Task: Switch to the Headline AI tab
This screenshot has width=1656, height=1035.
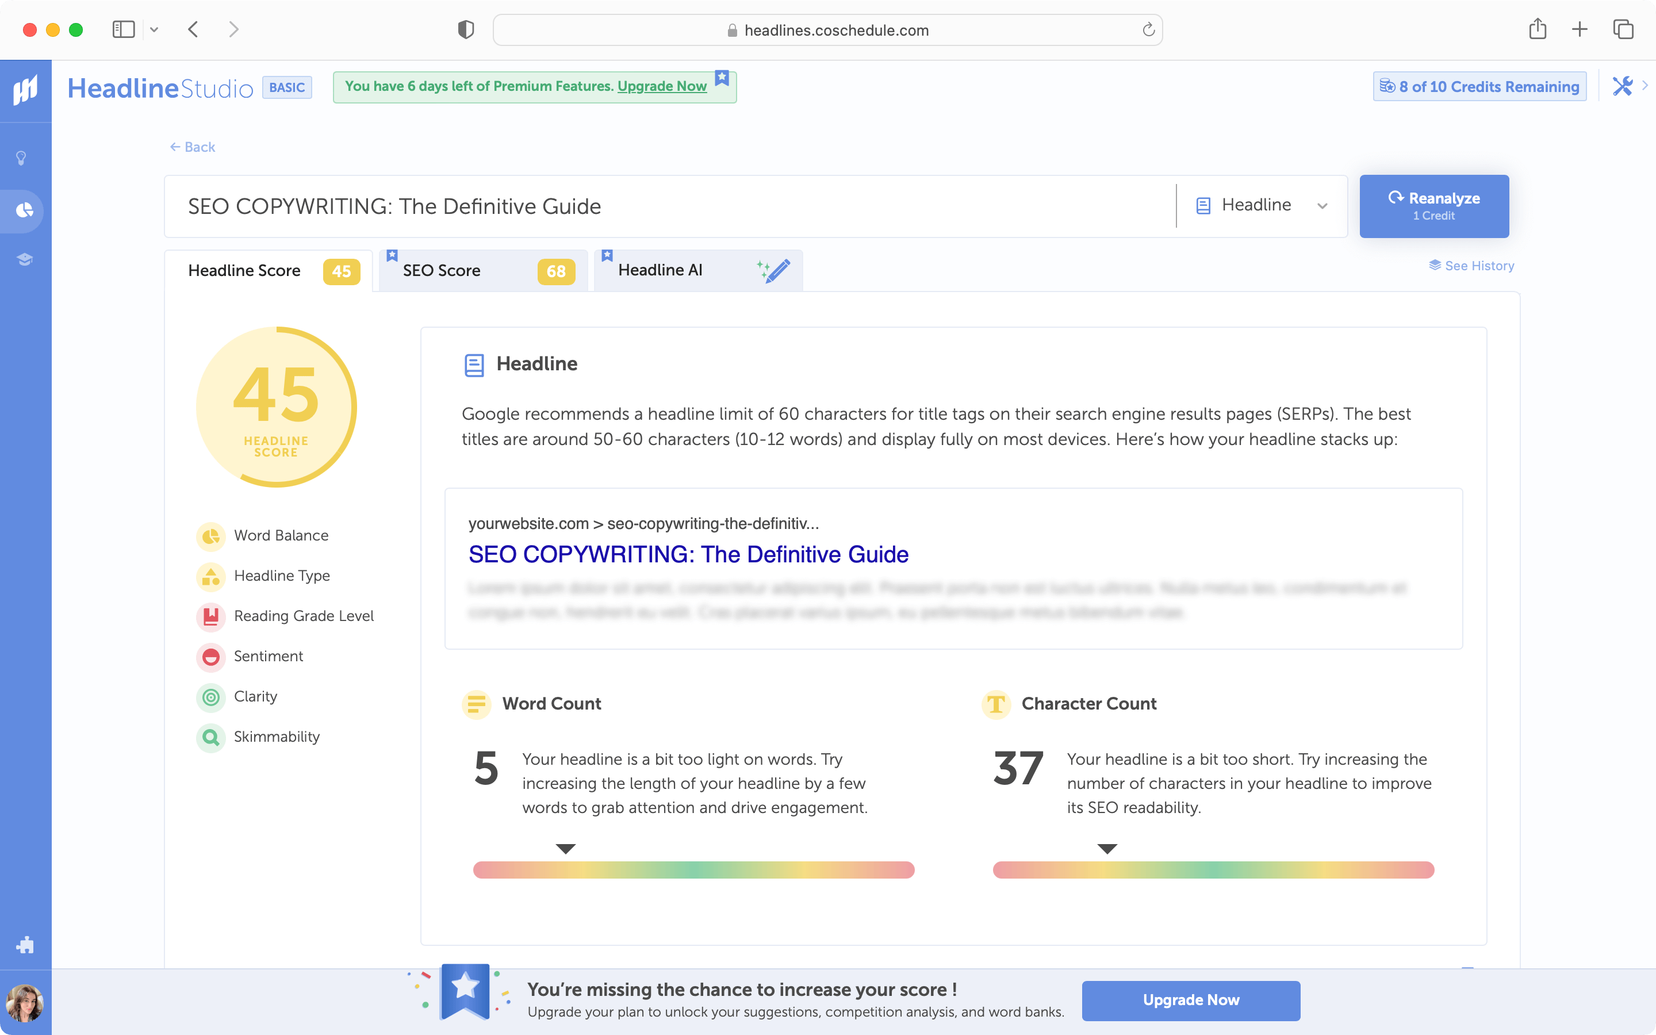Action: (x=698, y=271)
